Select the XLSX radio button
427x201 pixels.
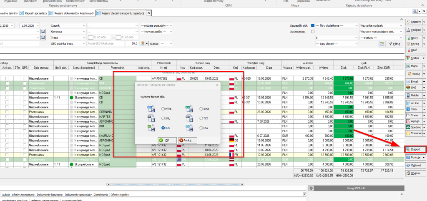(201, 109)
